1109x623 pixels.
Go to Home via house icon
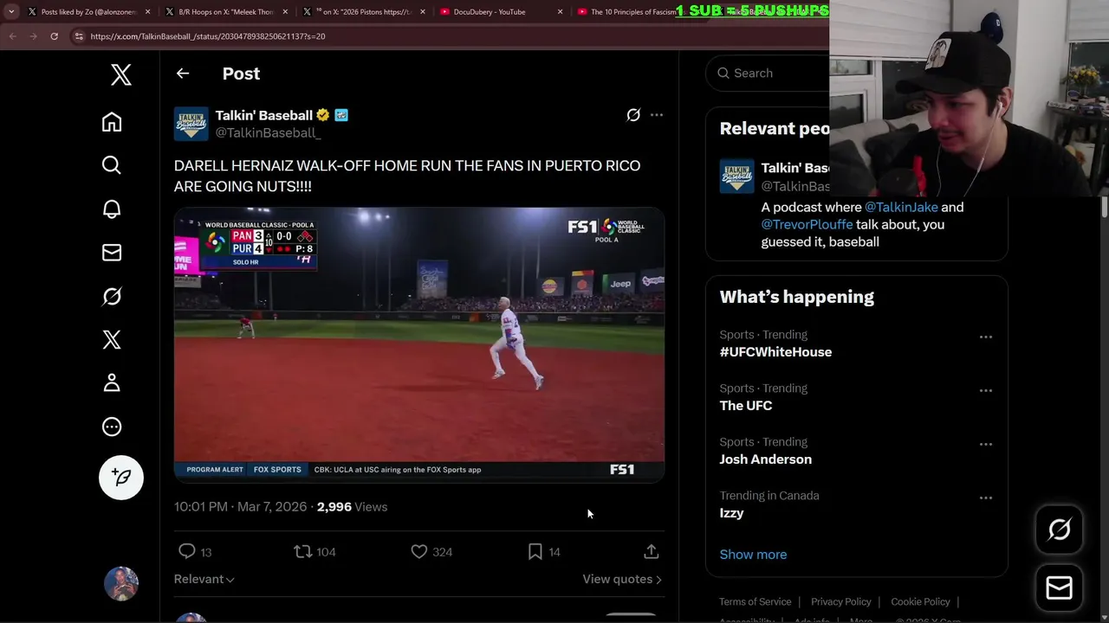pyautogui.click(x=112, y=122)
